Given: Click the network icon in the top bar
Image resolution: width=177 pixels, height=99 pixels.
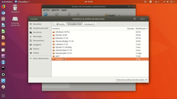Looking at the screenshot, I should tap(164, 2).
